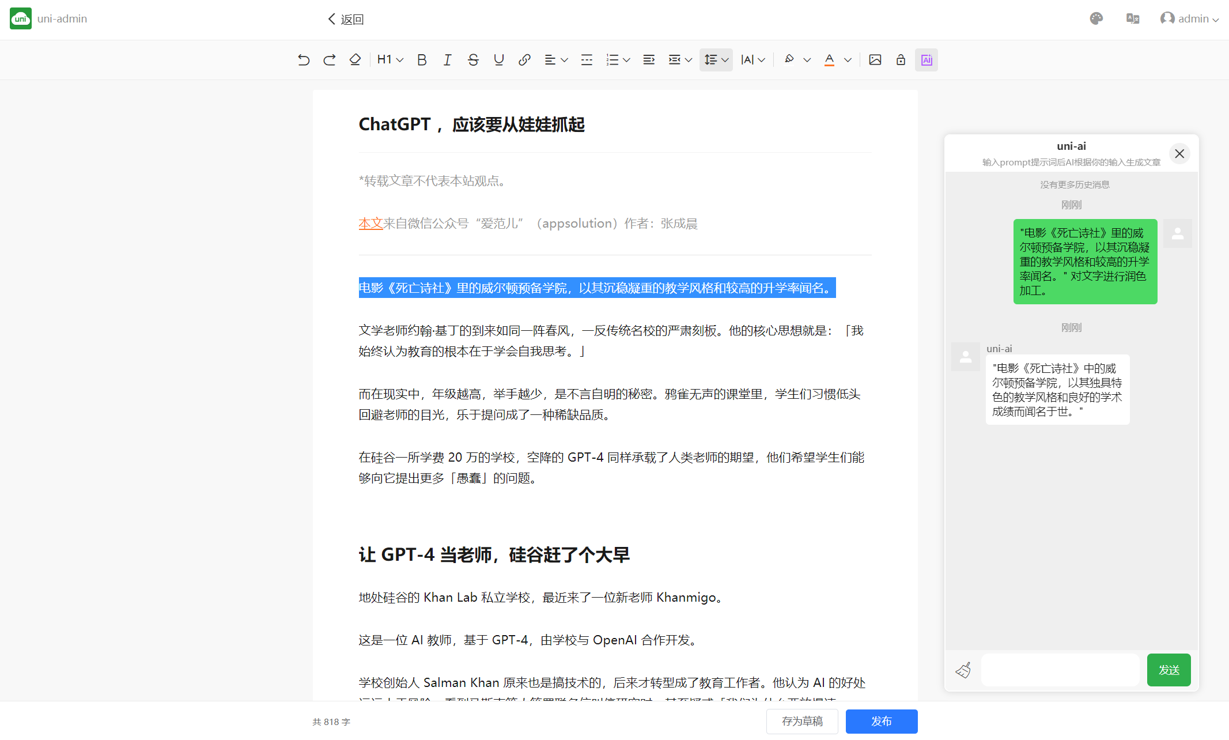Click the ordered list icon

[x=612, y=60]
